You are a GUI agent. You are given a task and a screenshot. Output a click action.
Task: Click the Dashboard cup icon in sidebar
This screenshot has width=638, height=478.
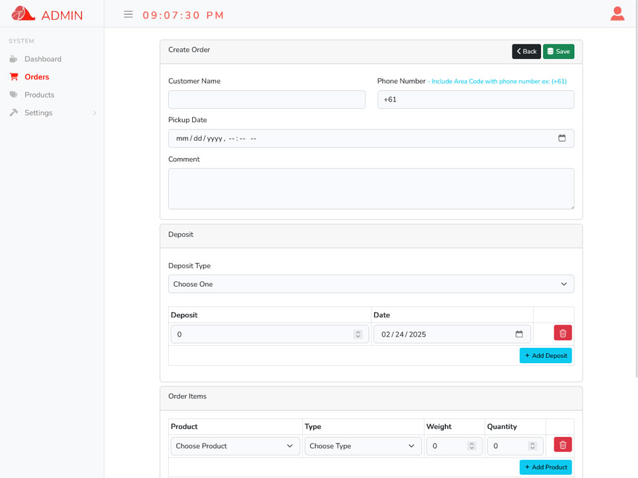(13, 59)
